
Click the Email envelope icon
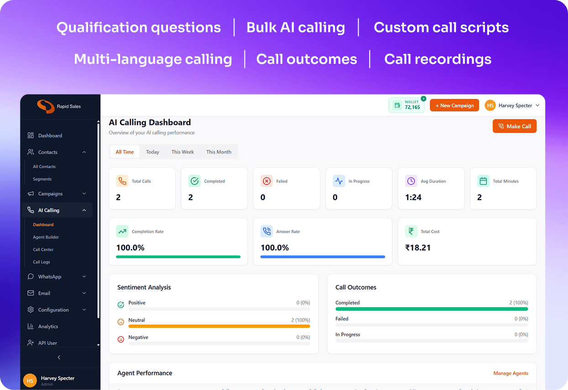tap(31, 293)
